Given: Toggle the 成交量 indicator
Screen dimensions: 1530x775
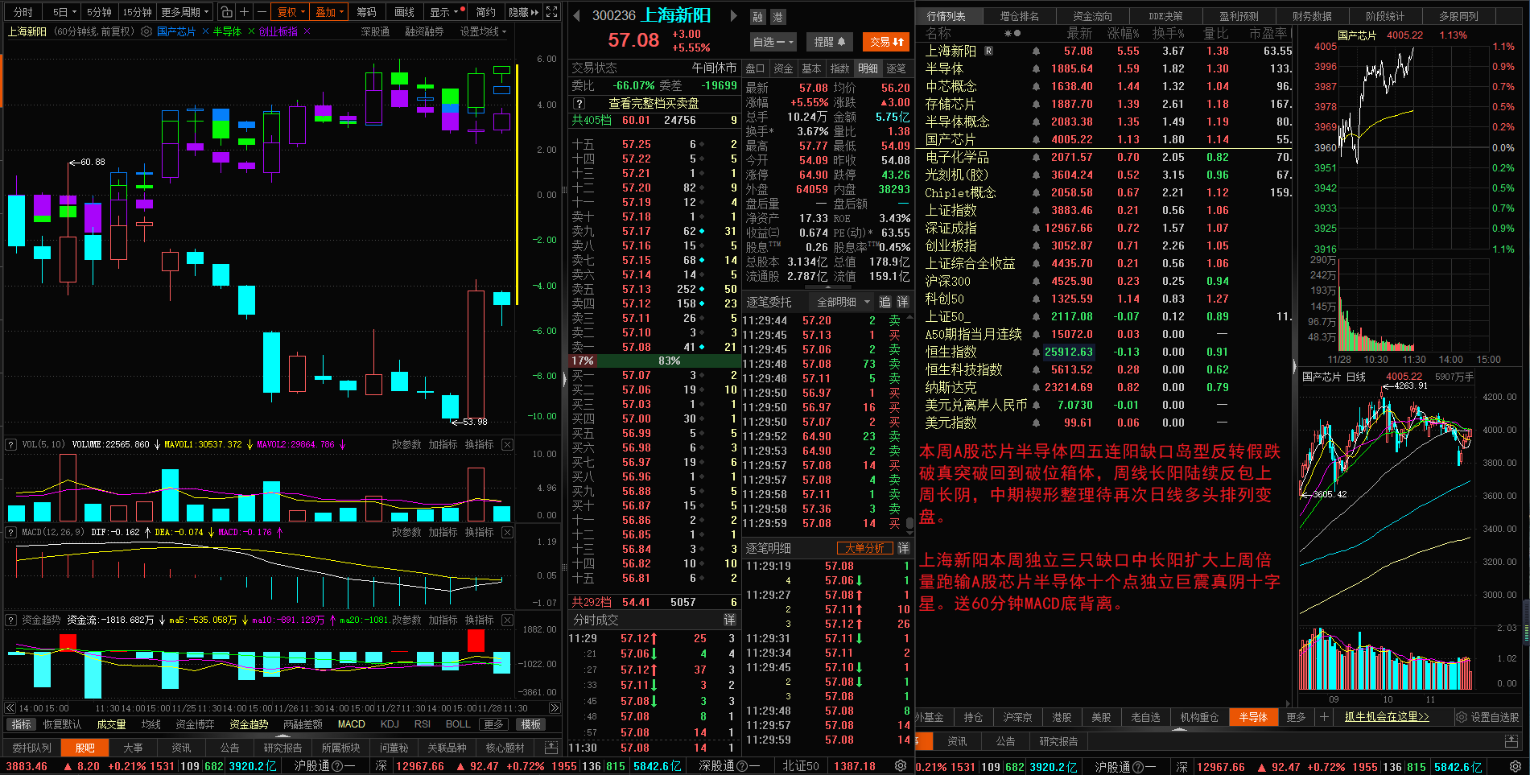Looking at the screenshot, I should (x=111, y=724).
